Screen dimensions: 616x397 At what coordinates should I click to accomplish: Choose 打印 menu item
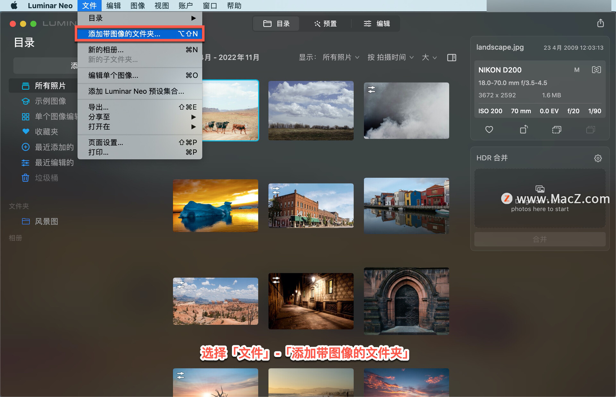tap(140, 152)
